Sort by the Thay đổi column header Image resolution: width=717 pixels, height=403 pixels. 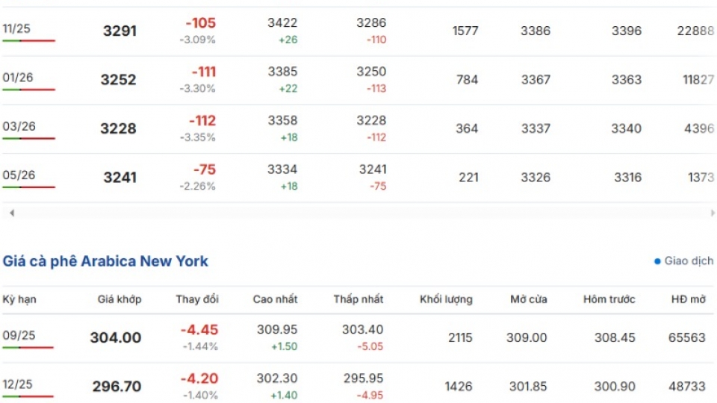tap(197, 299)
